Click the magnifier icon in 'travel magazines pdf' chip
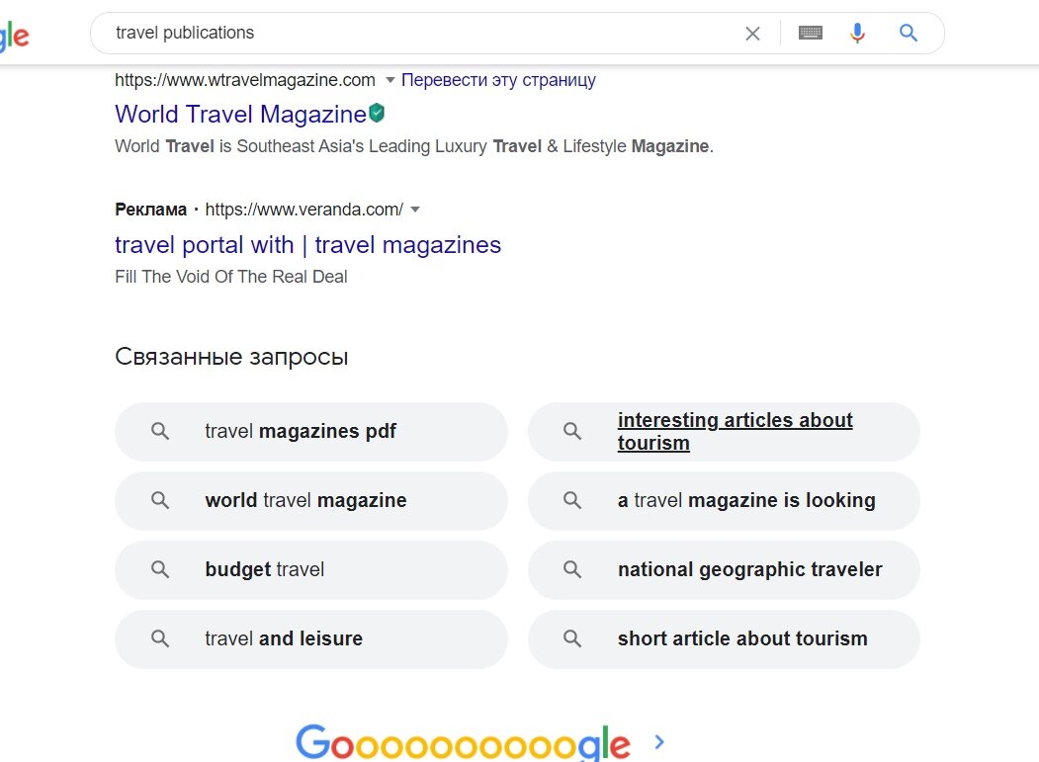Screen dimensions: 1039x762 tap(160, 431)
